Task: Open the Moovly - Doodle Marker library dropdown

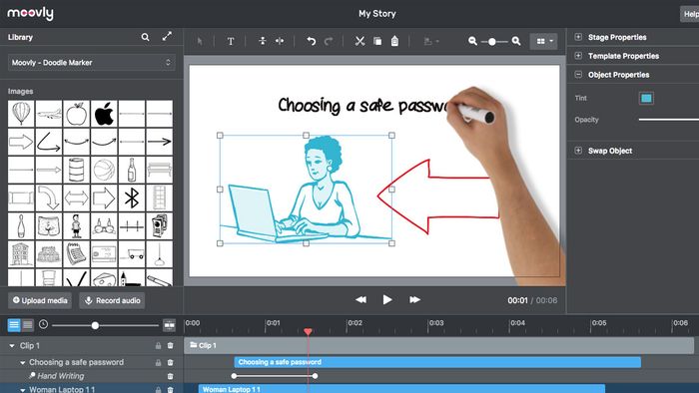Action: [91, 63]
